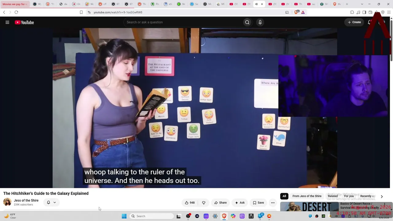Like the video with 948 likes
393x221 pixels.
pos(190,203)
